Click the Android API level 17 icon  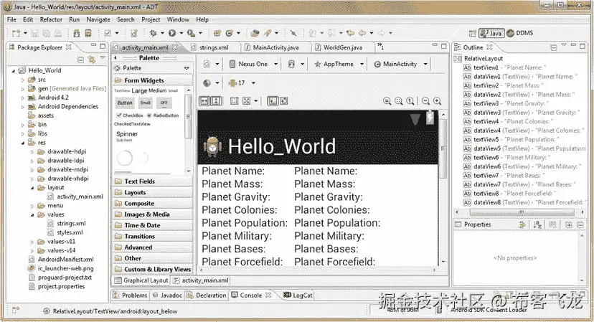[237, 82]
